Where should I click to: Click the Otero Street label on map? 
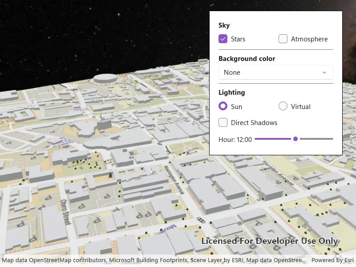click(x=65, y=212)
